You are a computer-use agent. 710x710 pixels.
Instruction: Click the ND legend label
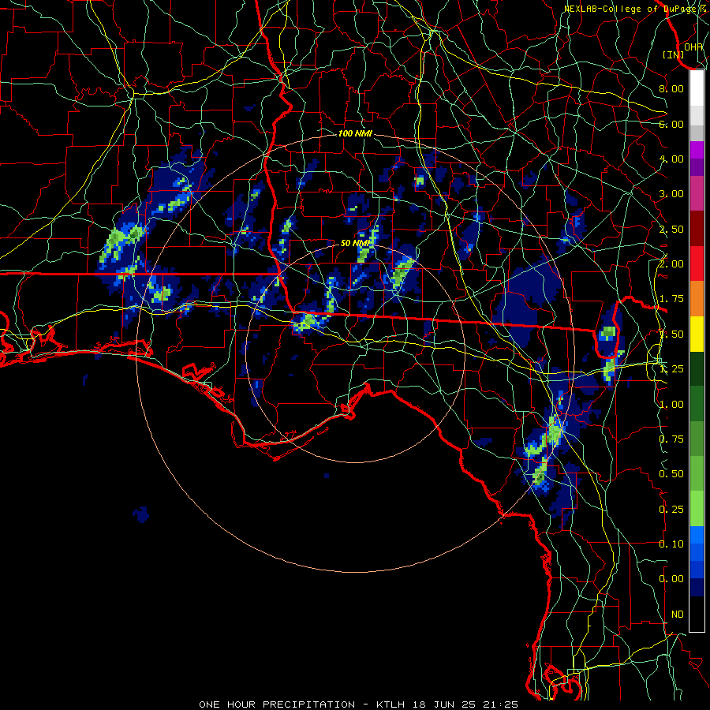pyautogui.click(x=678, y=614)
